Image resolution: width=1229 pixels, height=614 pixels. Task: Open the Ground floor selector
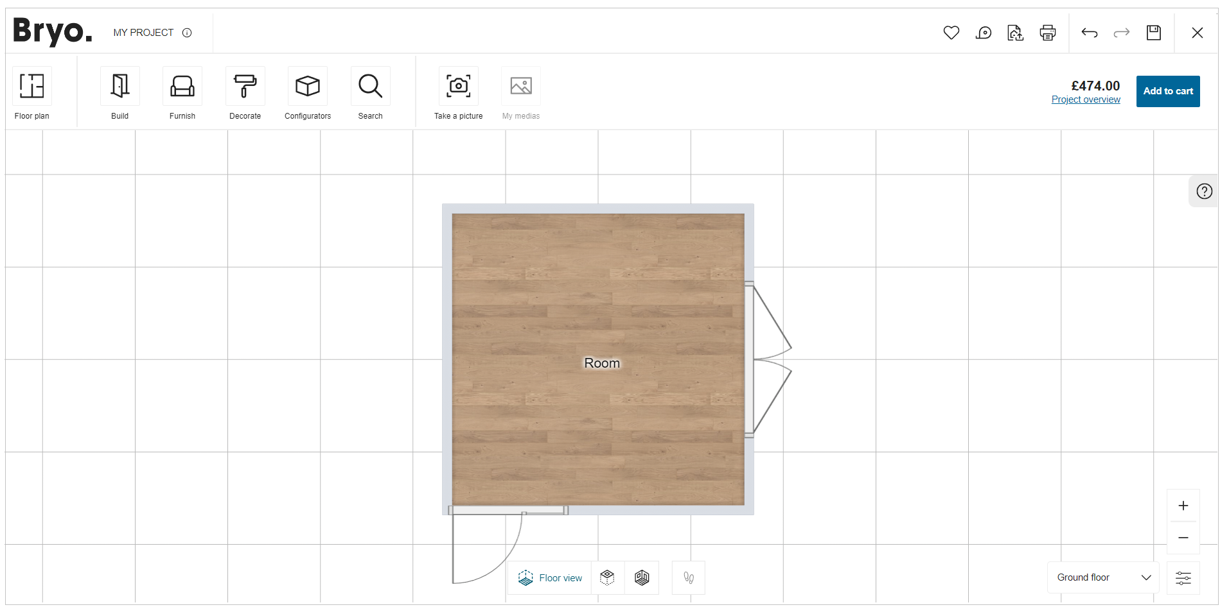(x=1102, y=577)
